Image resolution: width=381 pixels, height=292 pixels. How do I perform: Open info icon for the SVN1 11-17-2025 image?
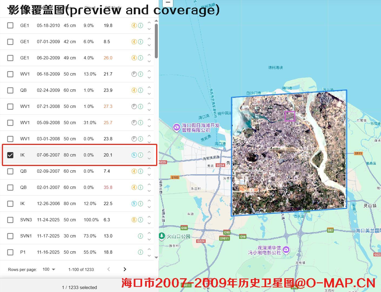click(140, 236)
